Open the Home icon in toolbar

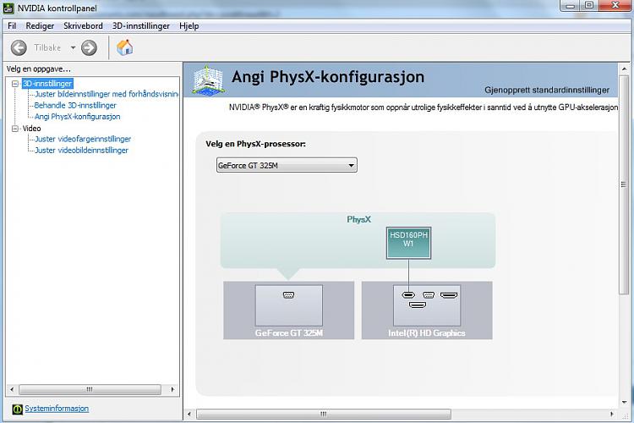tap(124, 47)
